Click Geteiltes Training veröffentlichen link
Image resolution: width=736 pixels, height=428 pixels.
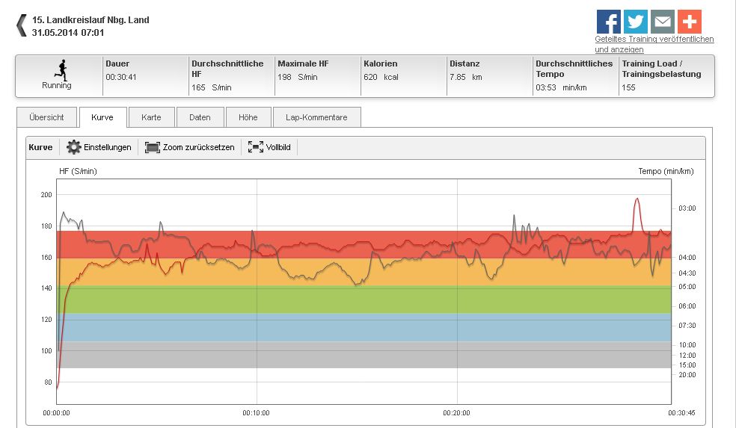click(x=654, y=39)
